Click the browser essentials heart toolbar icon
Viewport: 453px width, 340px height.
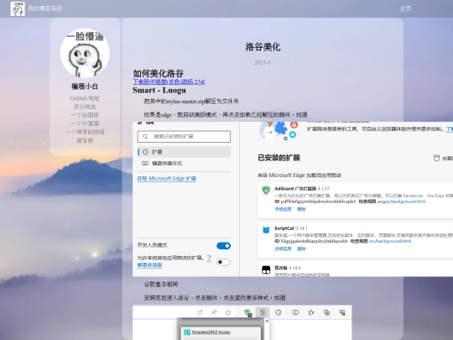pyautogui.click(x=342, y=312)
